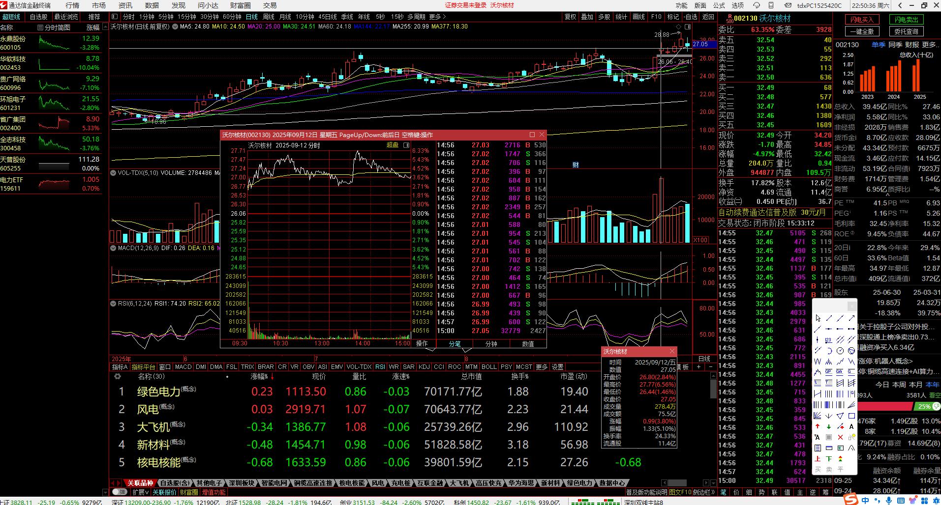Select the red up-arrow marker tool

(818, 426)
